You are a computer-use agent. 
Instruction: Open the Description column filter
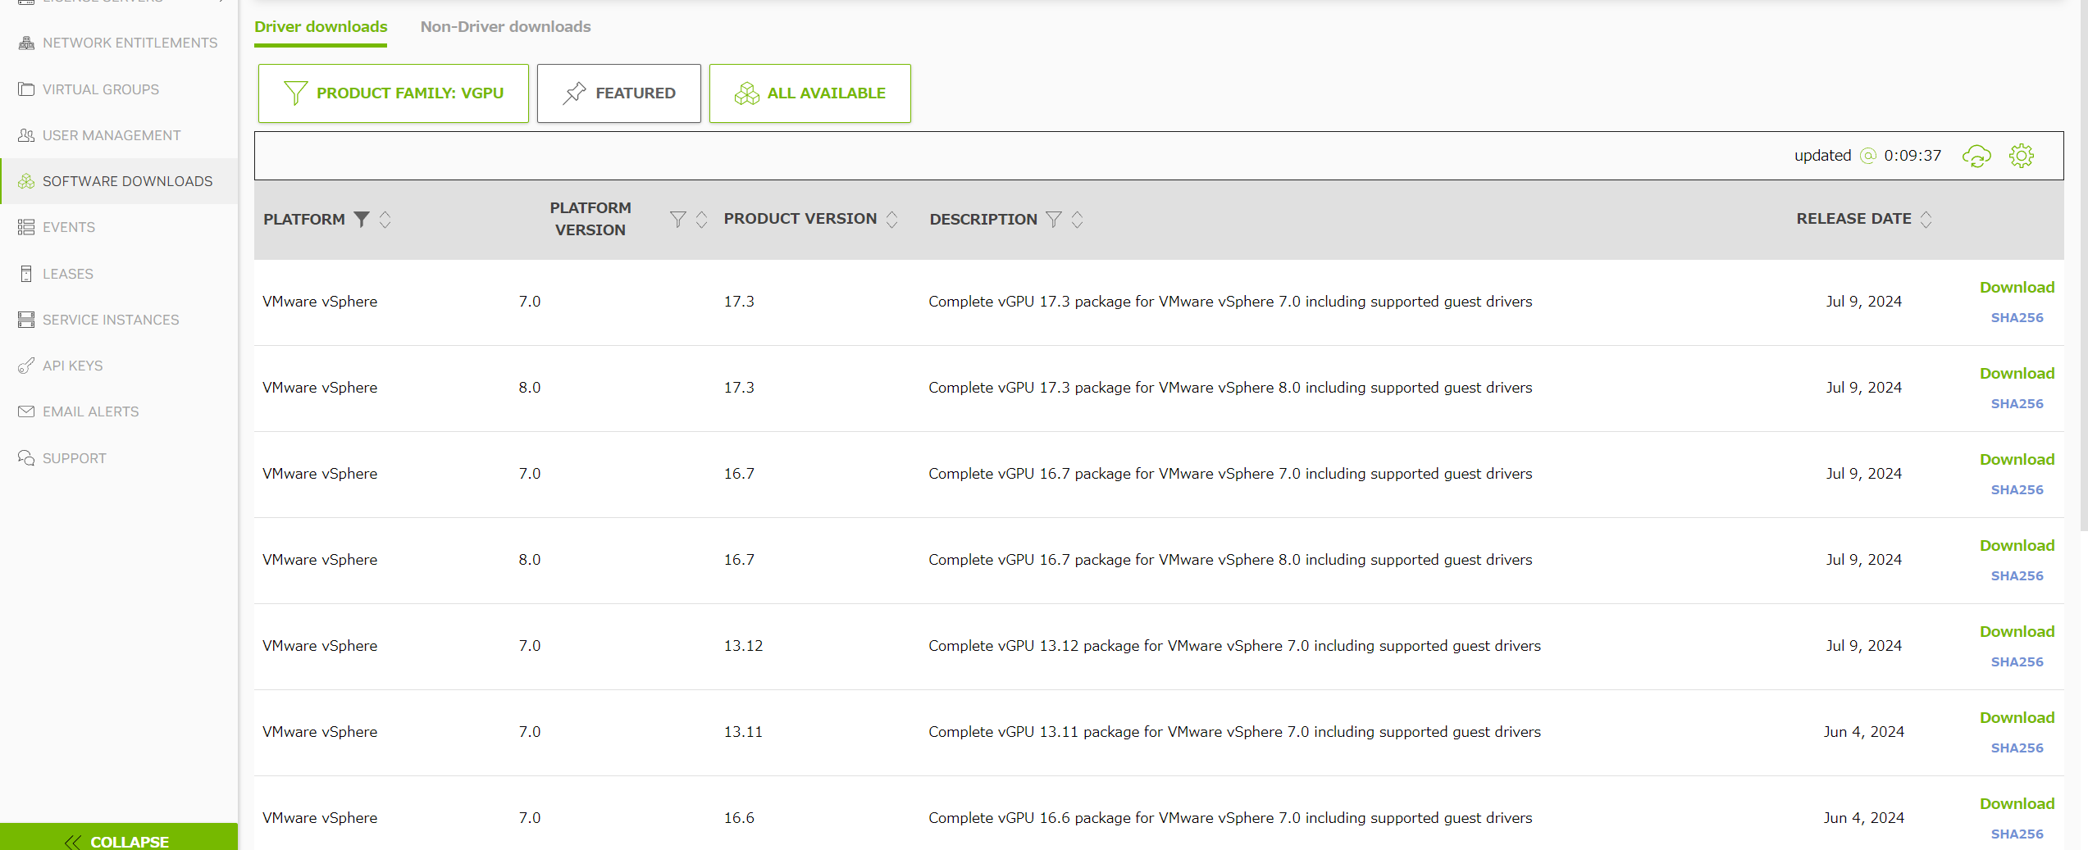click(x=1054, y=219)
